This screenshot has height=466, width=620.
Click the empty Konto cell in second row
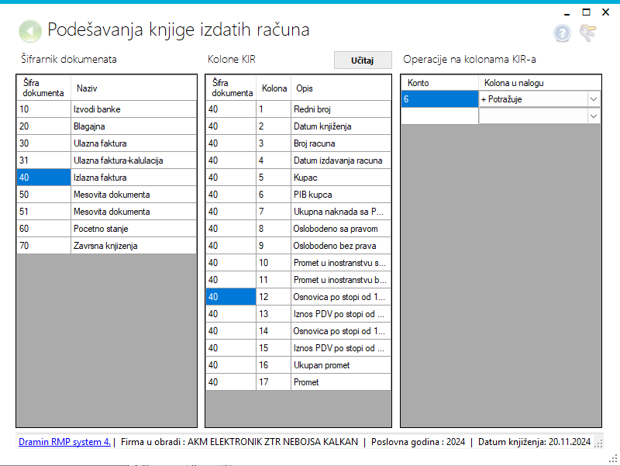tap(439, 116)
